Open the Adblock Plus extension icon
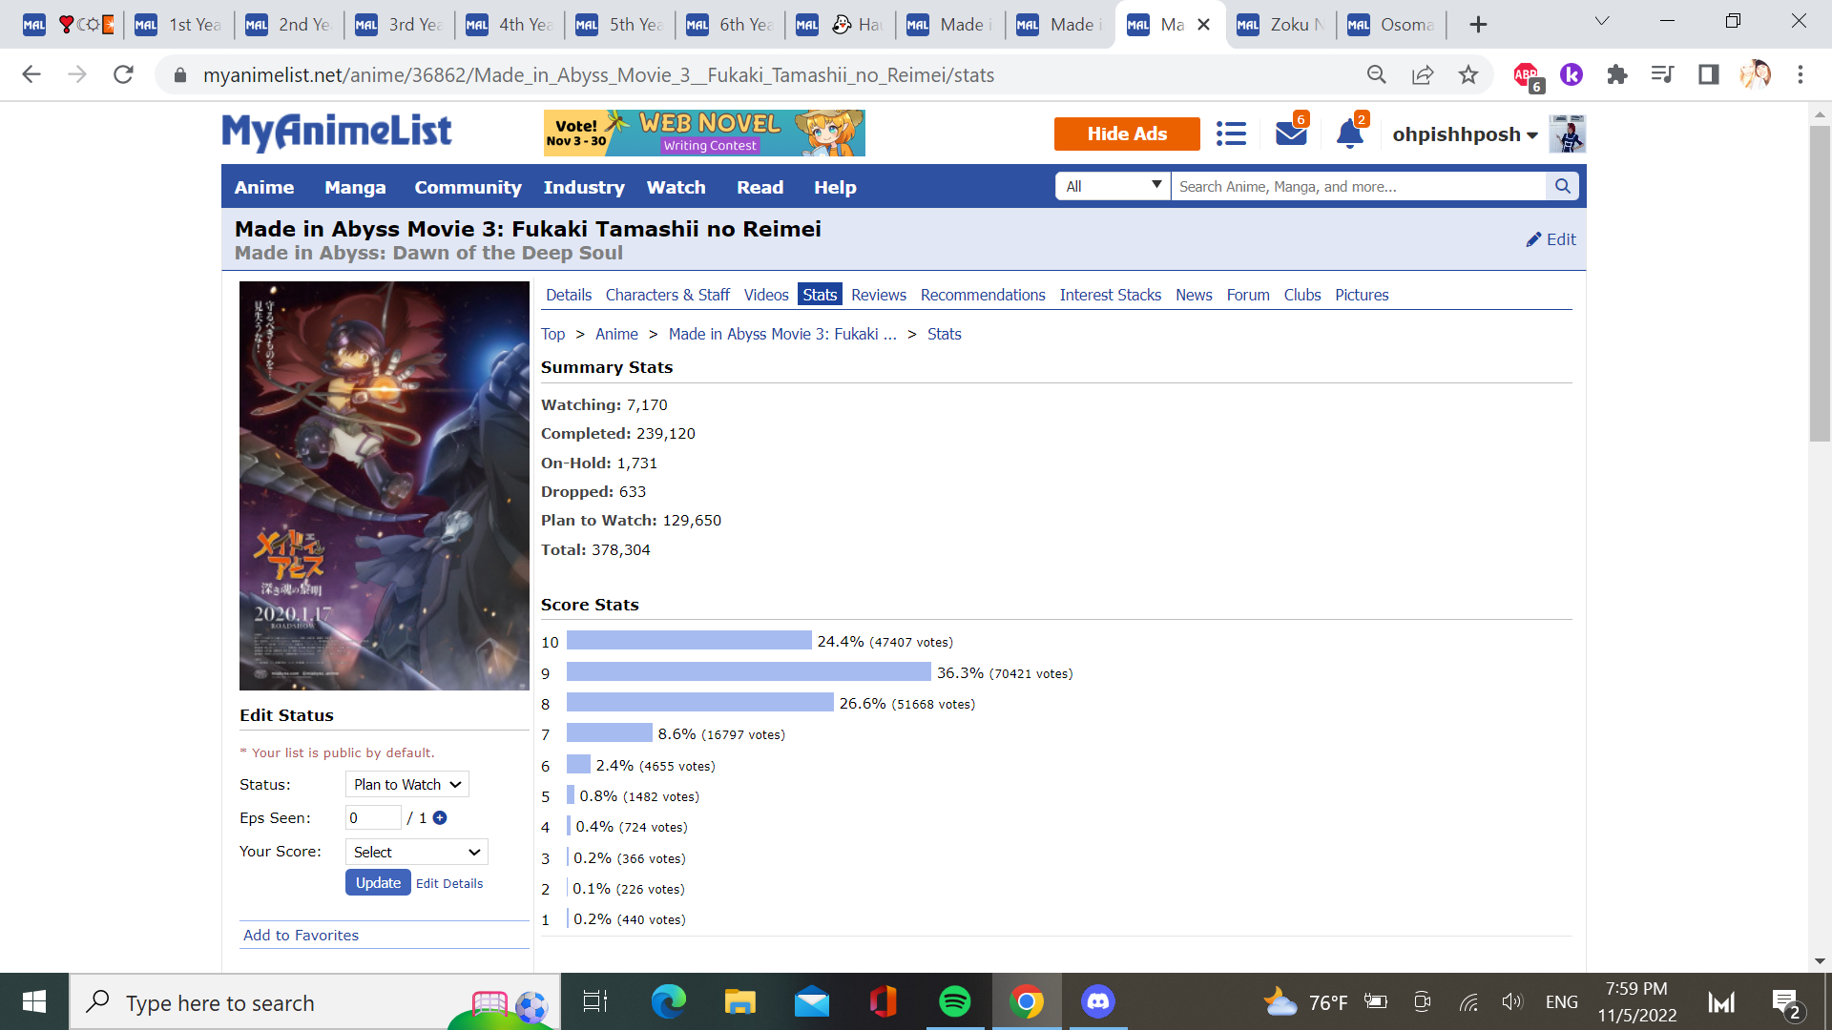Viewport: 1832px width, 1030px height. (x=1528, y=75)
